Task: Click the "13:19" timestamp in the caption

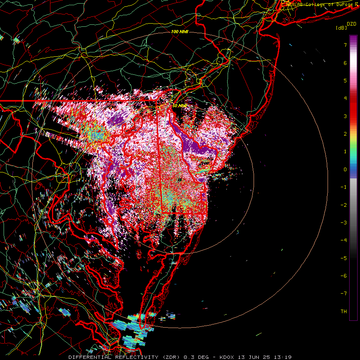Action: pyautogui.click(x=283, y=357)
